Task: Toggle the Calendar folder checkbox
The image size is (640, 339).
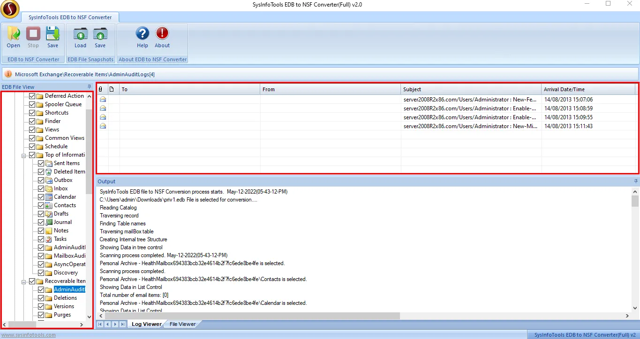Action: 41,197
